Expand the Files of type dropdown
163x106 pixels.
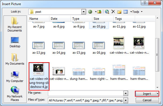coord(126,100)
